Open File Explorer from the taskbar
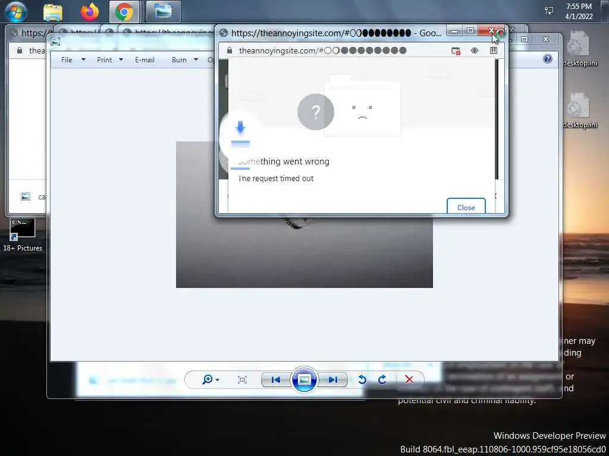The height and width of the screenshot is (456, 609). pyautogui.click(x=53, y=12)
